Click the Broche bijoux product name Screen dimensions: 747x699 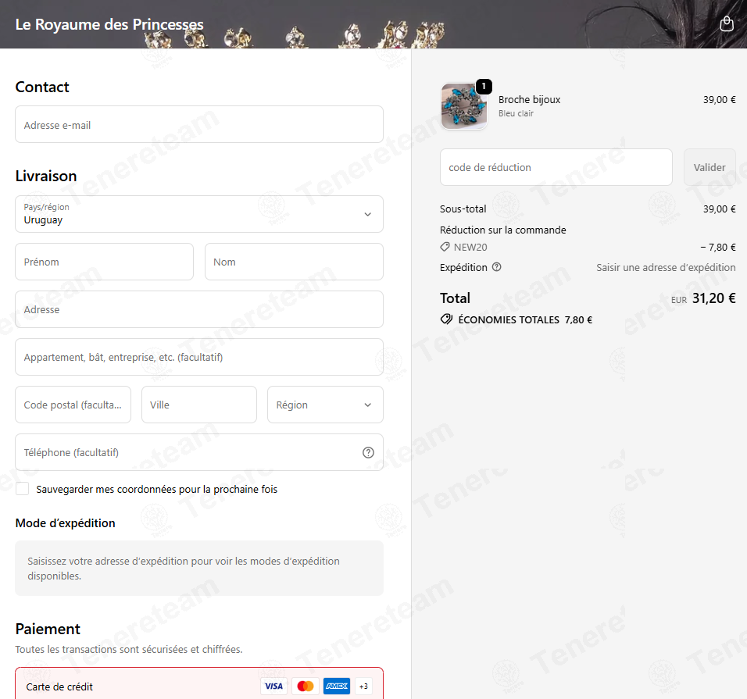coord(529,99)
